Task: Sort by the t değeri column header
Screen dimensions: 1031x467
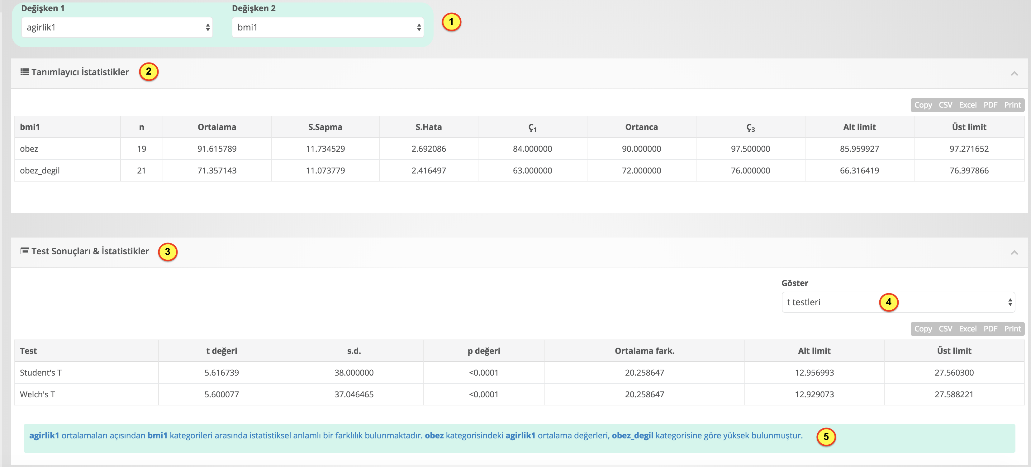Action: click(222, 351)
